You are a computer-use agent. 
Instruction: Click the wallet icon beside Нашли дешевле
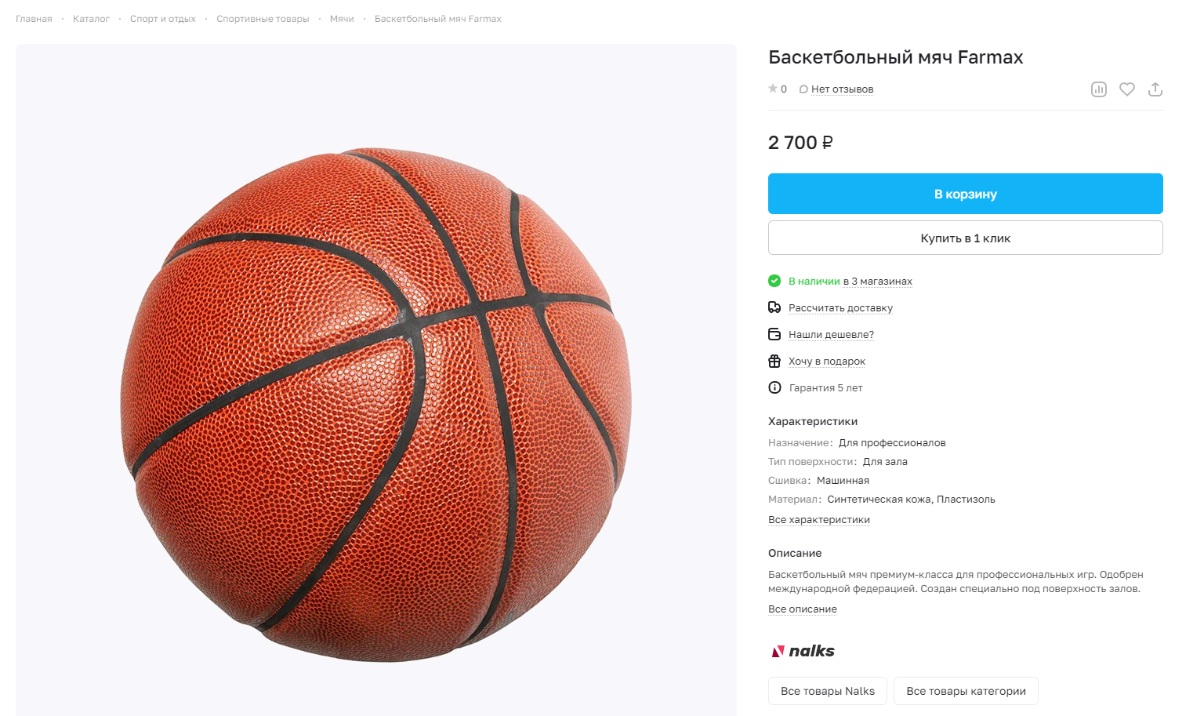click(x=774, y=334)
